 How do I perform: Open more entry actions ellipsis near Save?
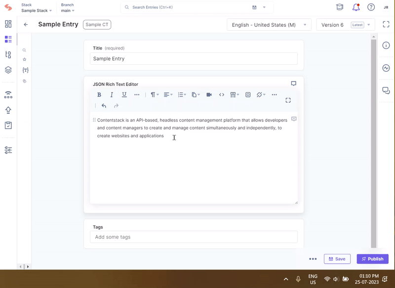pos(313,259)
